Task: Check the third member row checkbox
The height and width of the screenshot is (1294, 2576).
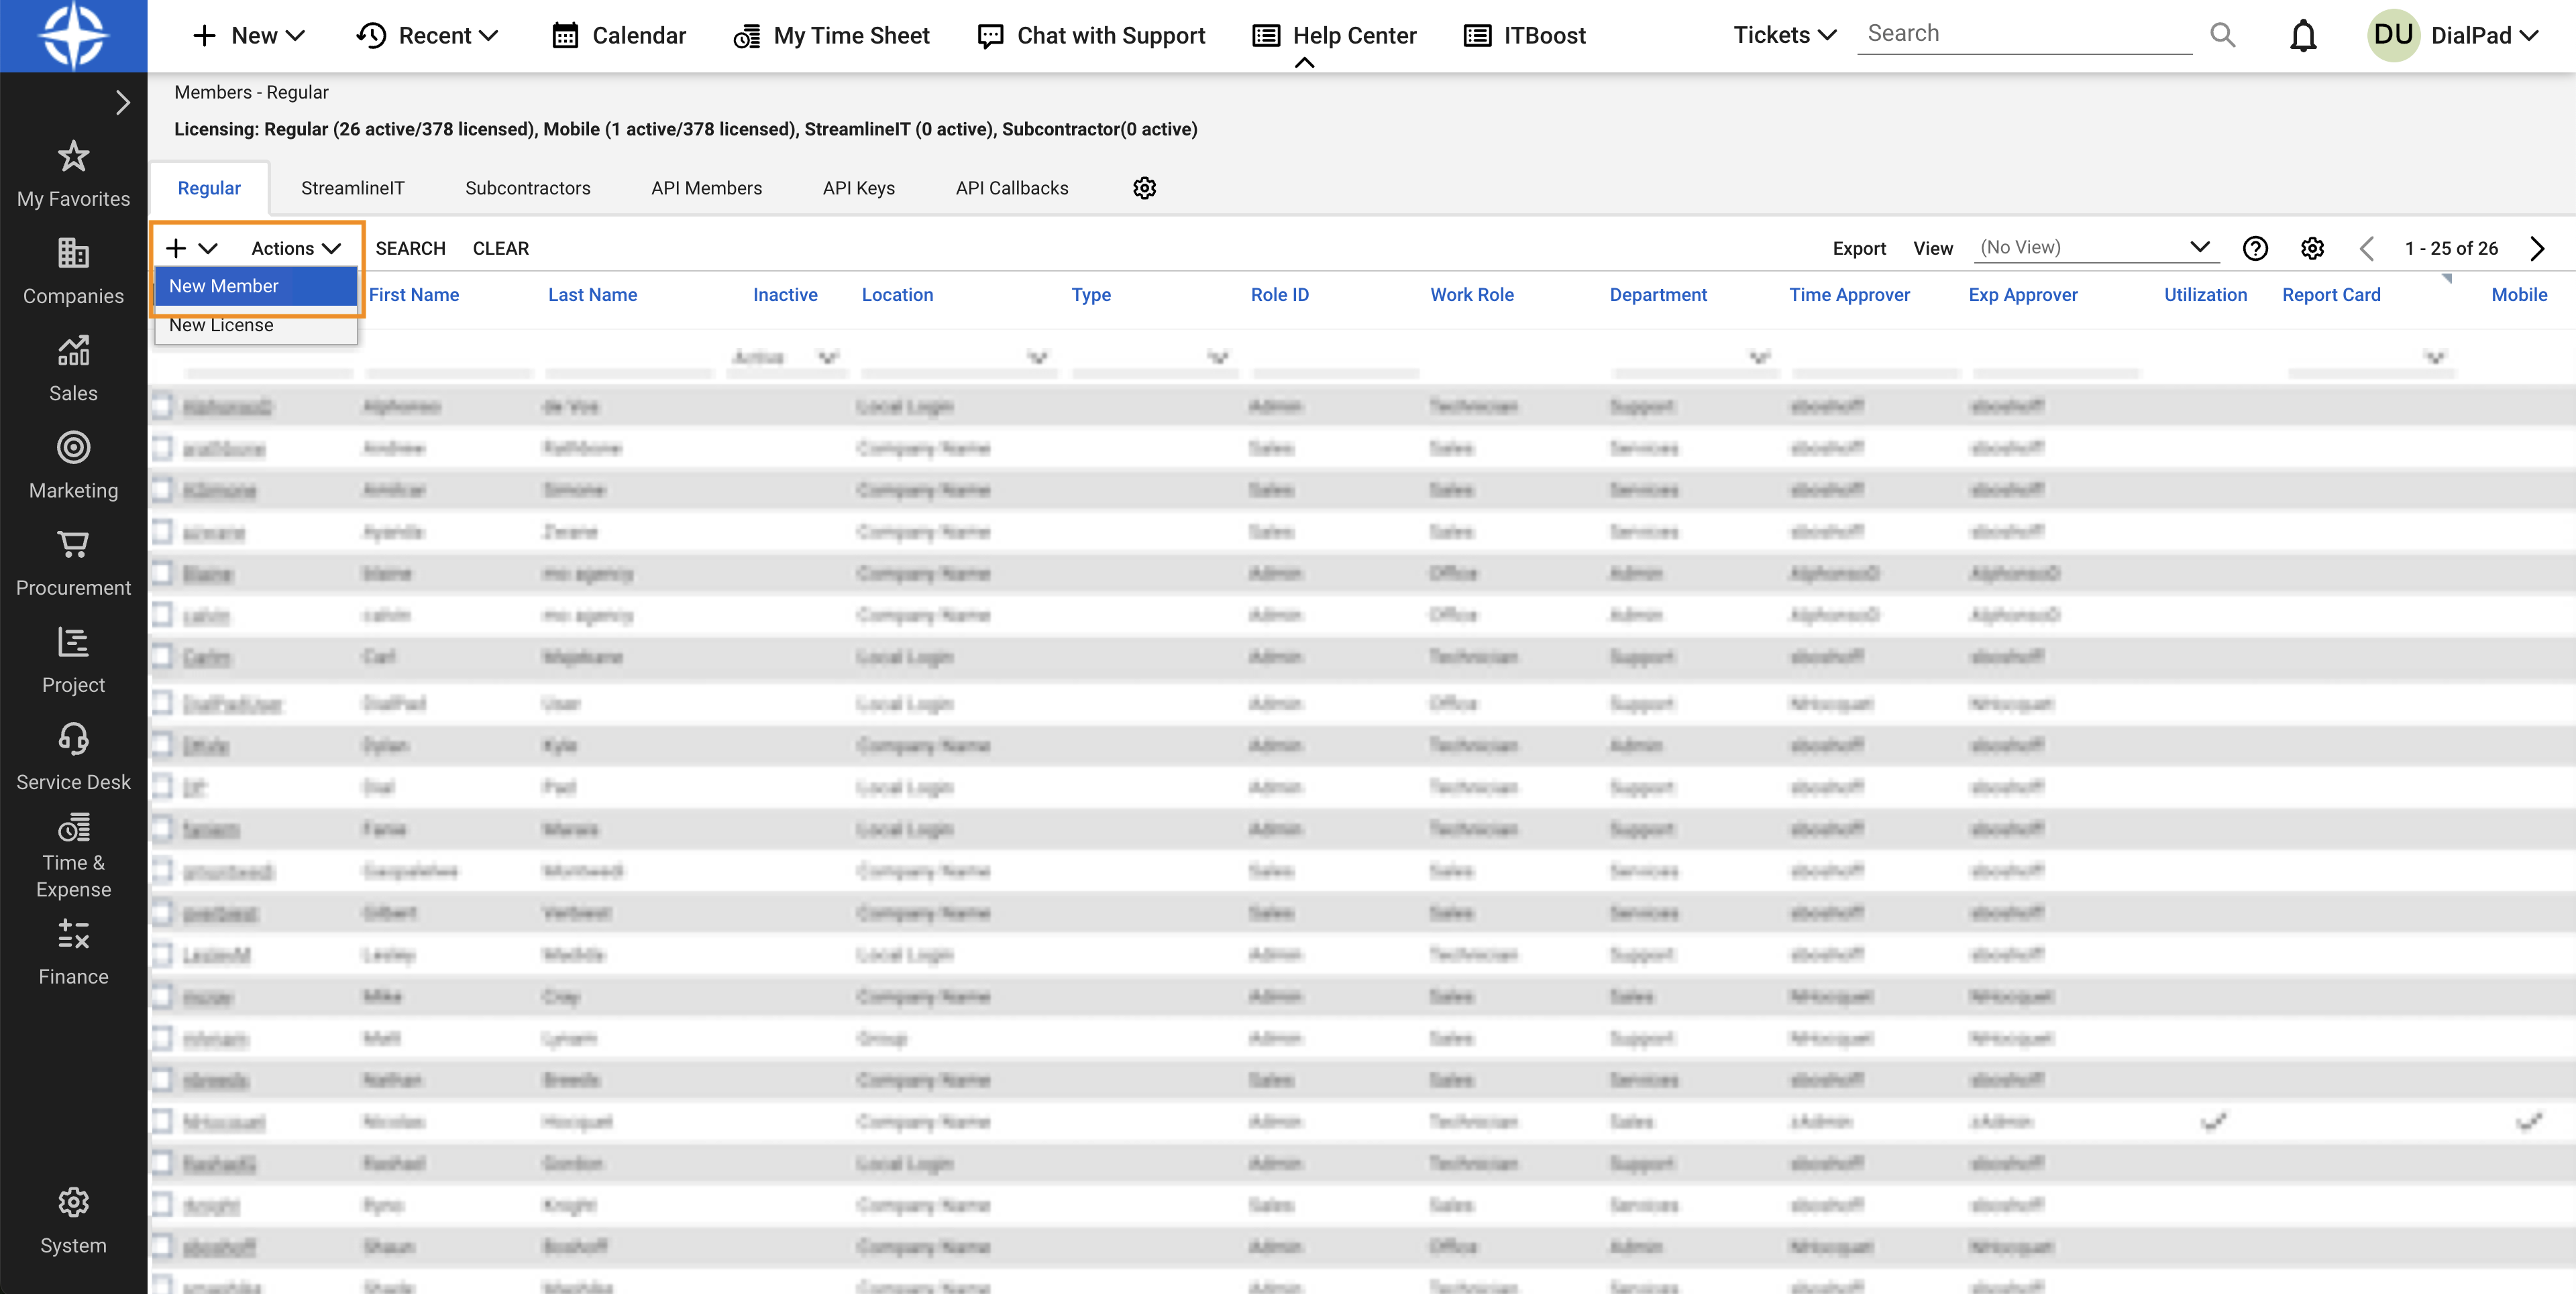Action: point(163,489)
